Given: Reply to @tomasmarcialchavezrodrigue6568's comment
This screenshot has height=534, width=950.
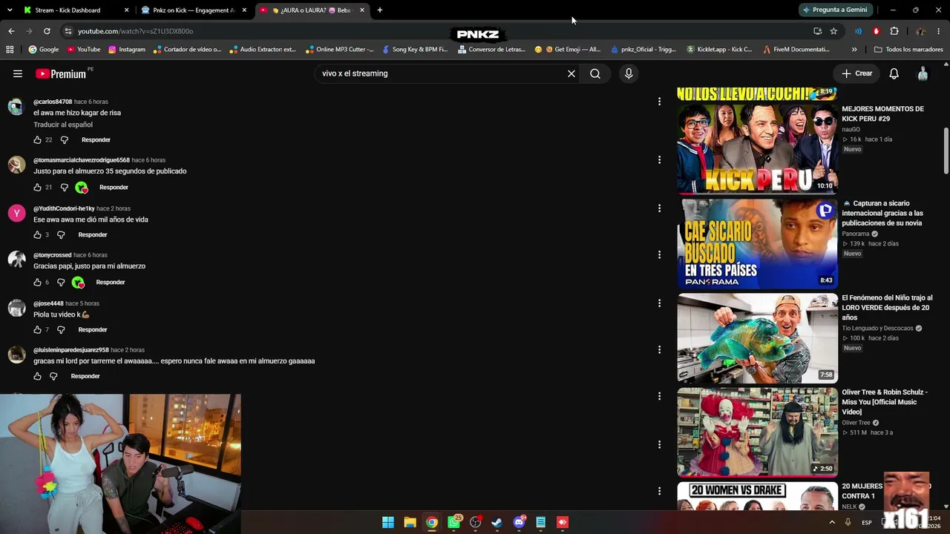Looking at the screenshot, I should [x=114, y=187].
